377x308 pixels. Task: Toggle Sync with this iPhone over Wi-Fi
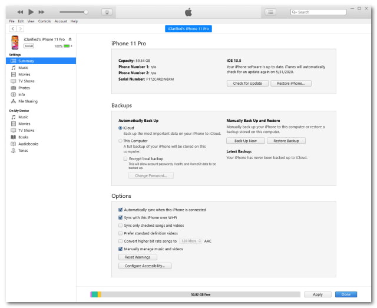click(x=120, y=217)
